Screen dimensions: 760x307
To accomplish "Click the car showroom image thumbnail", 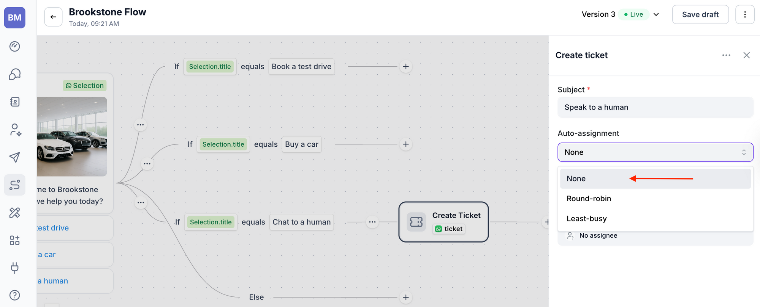I will [72, 136].
